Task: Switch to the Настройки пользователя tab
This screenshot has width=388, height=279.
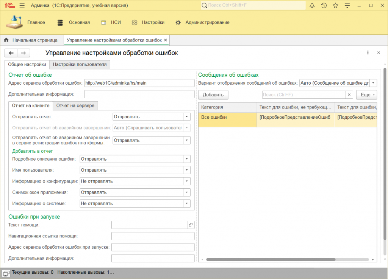Action: (80, 65)
